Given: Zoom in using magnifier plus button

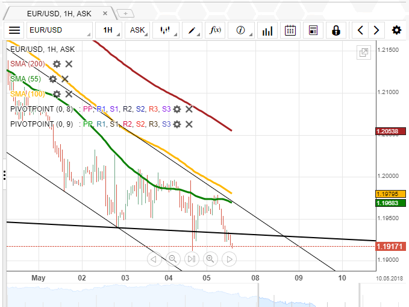Looking at the screenshot, I should tap(210, 259).
